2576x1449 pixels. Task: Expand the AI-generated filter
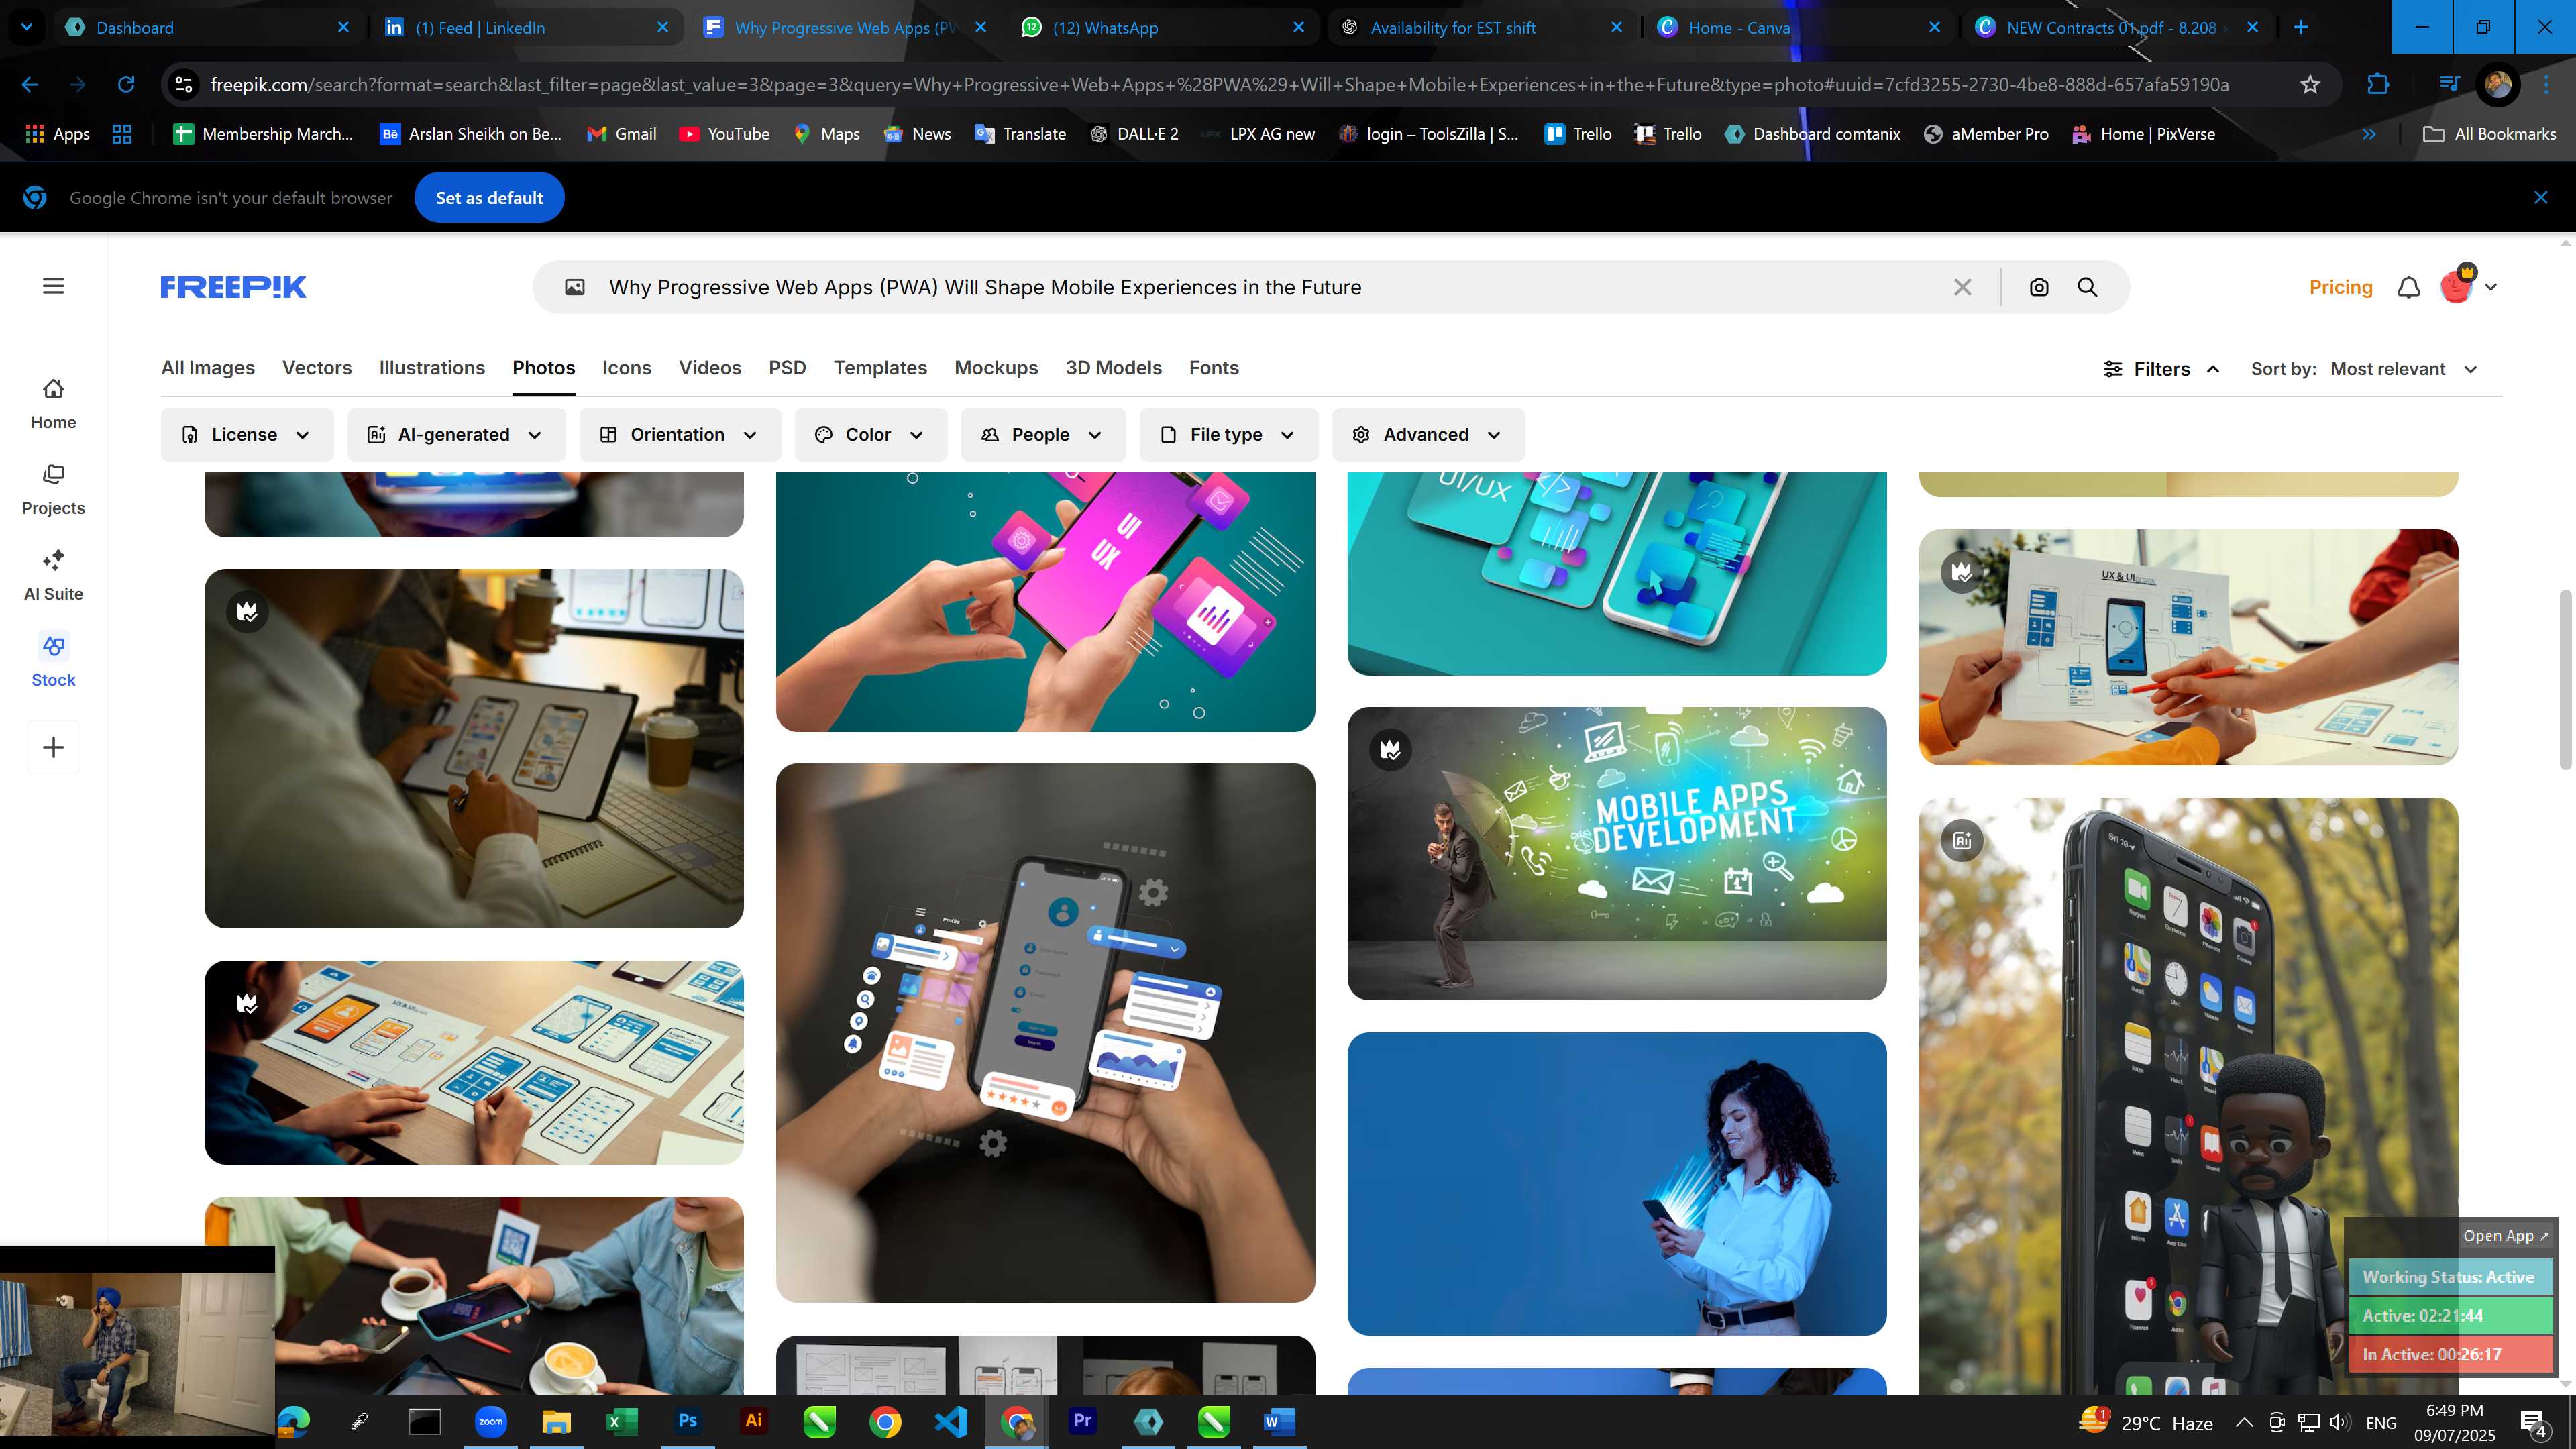(456, 435)
